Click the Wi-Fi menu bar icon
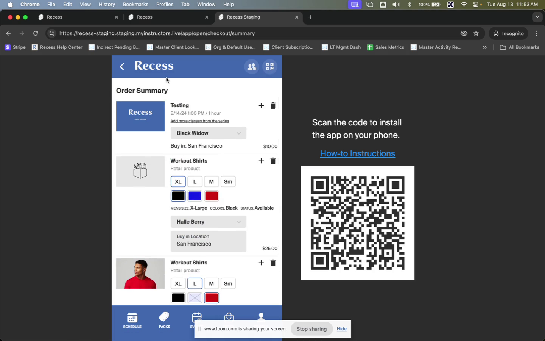This screenshot has height=341, width=545. click(464, 4)
